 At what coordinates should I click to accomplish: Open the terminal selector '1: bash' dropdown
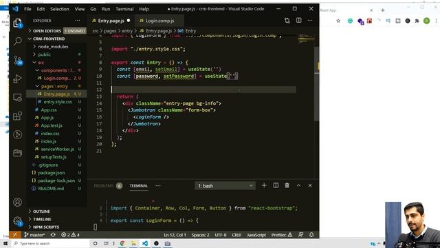pos(225,185)
